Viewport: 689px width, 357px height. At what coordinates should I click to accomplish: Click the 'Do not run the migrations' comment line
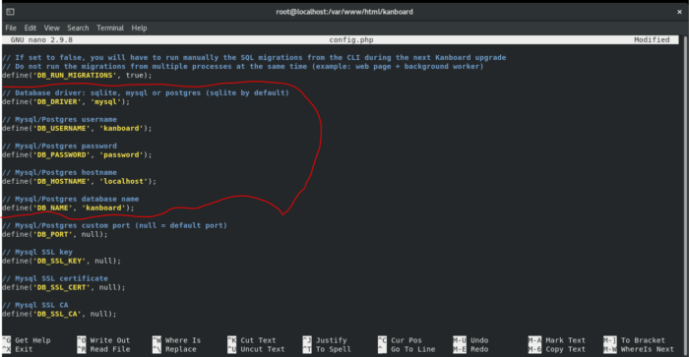pos(242,66)
